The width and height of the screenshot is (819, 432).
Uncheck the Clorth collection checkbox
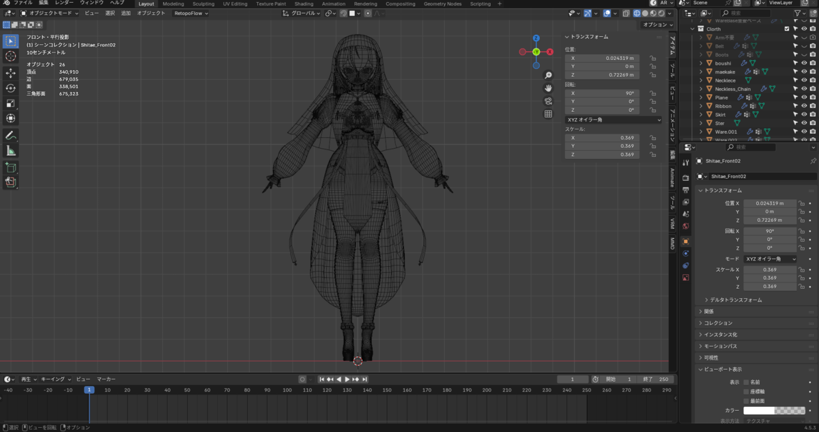point(787,29)
